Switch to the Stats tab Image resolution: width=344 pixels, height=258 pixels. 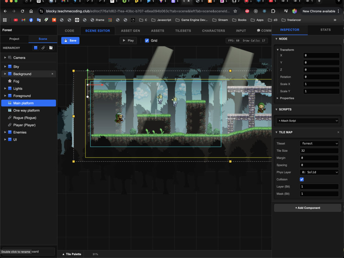(x=325, y=30)
